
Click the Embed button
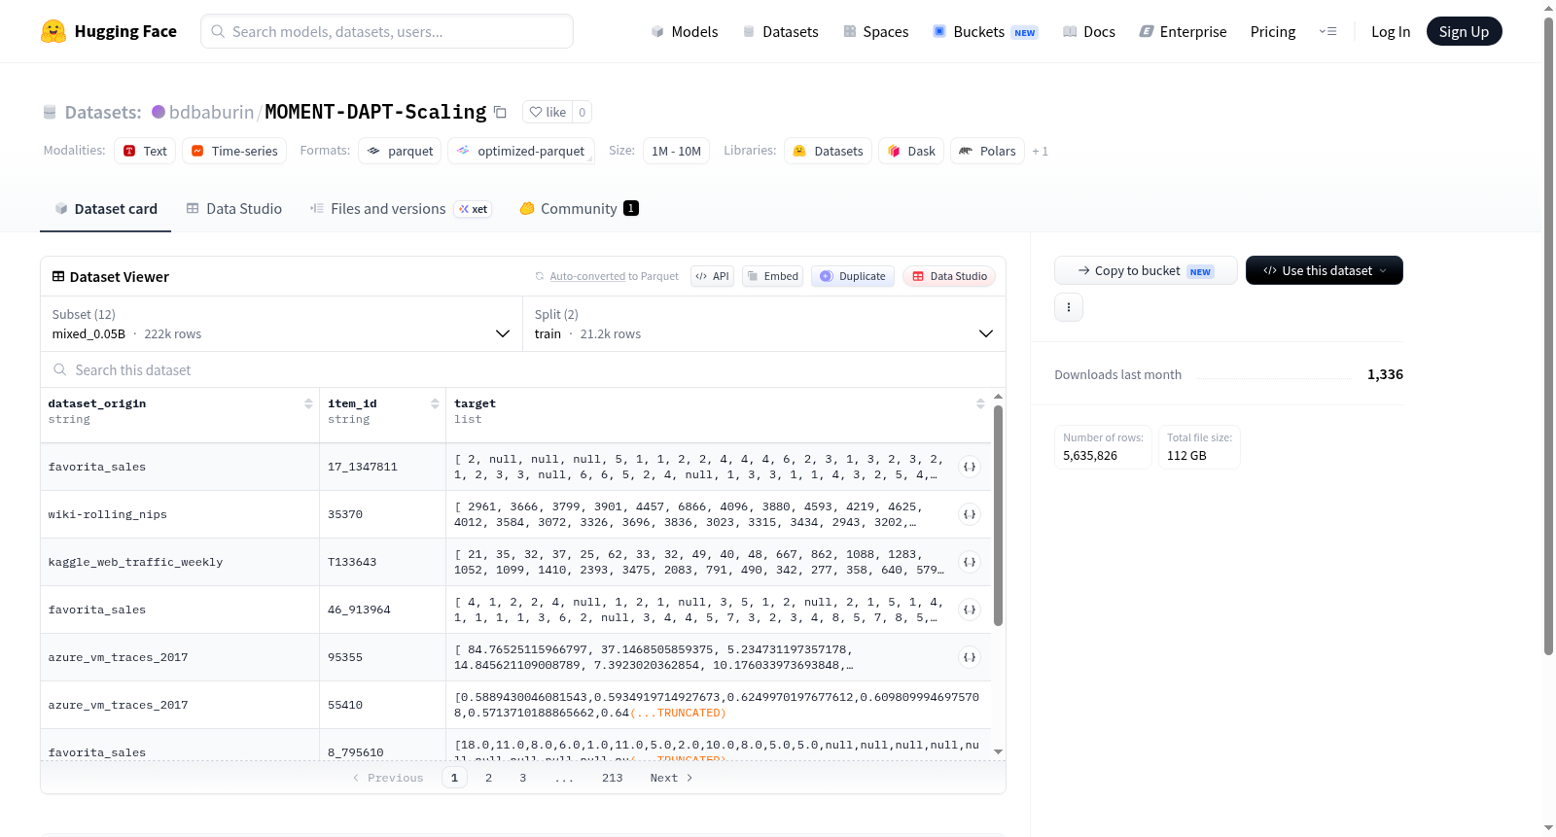point(771,276)
